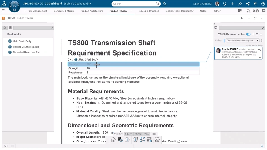The image size is (267, 150).
Task: Toggle TS800 Requirement markup switch
Action: [x=248, y=34]
